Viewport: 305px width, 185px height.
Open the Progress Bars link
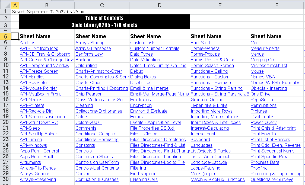[x=265, y=162]
